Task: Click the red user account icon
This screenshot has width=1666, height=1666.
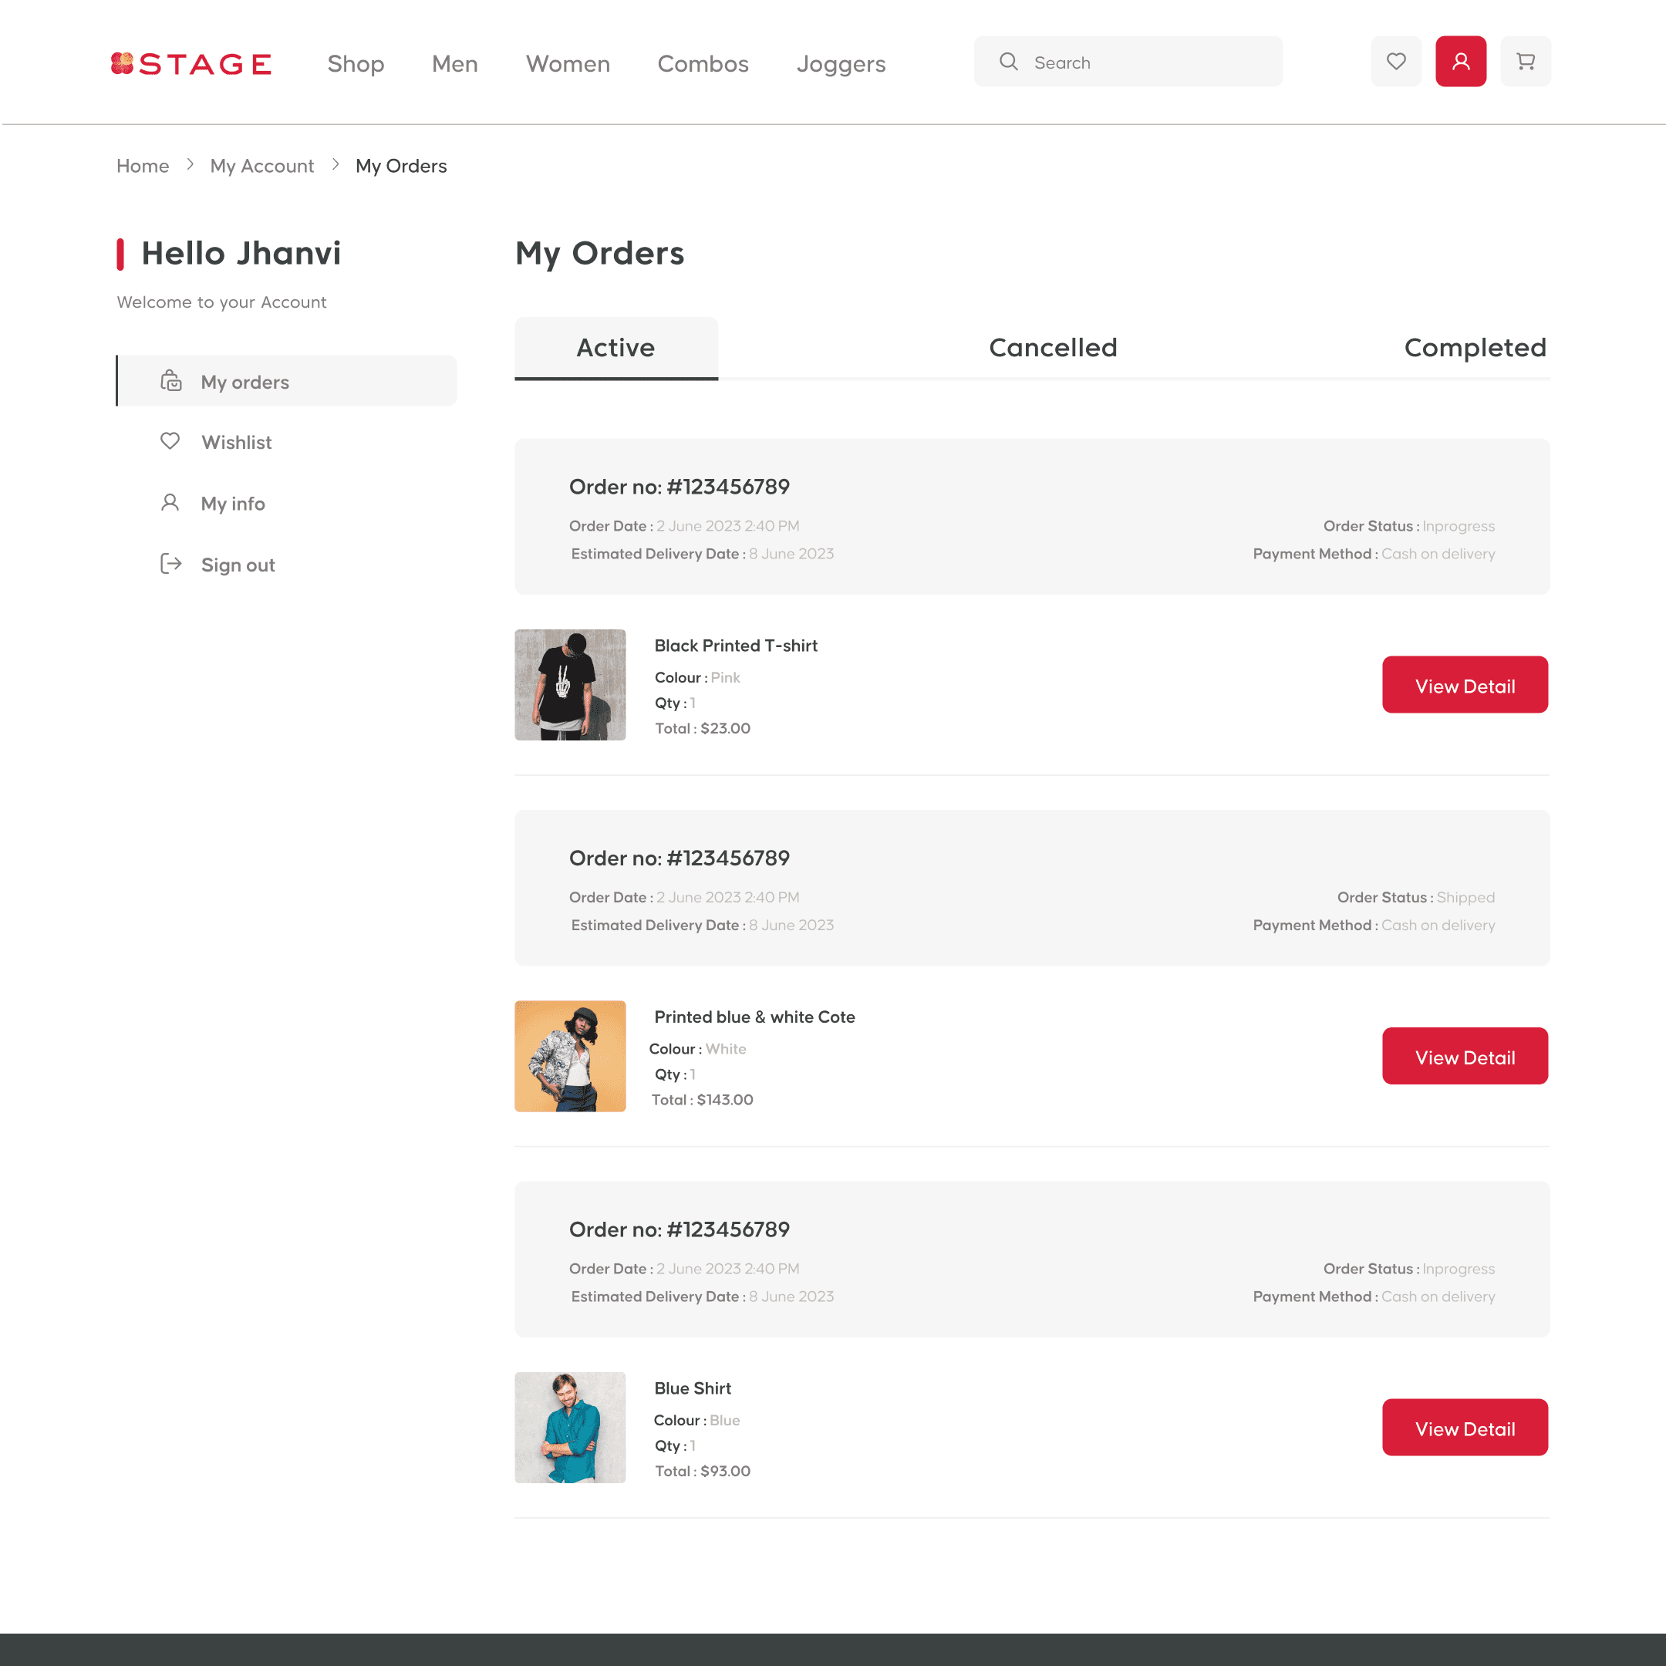Action: (x=1460, y=61)
